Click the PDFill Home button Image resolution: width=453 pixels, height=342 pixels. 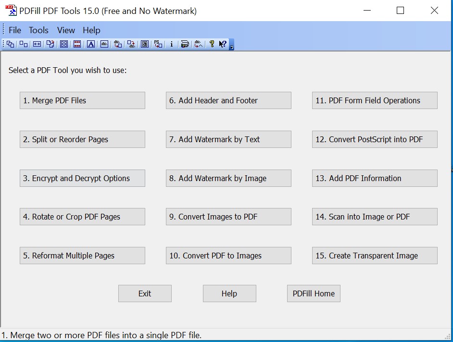pos(314,293)
